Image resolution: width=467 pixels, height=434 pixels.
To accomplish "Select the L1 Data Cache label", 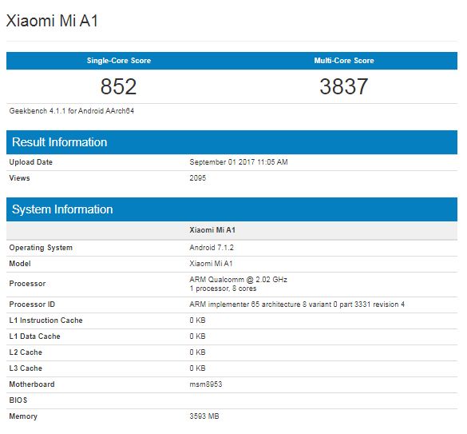I will point(35,336).
